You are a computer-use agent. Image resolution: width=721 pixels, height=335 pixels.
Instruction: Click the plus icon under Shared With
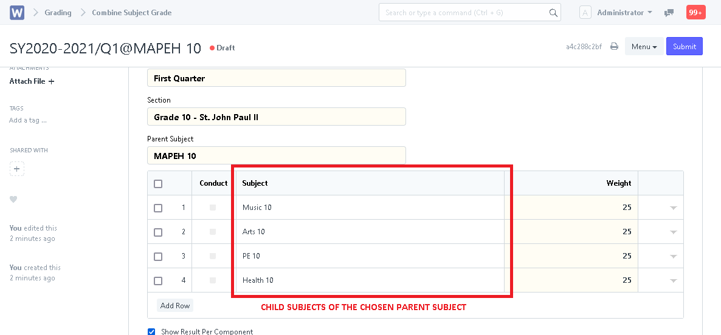17,169
